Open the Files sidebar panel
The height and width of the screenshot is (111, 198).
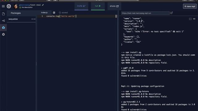(3, 14)
